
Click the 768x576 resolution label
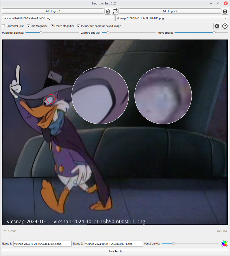[222, 231]
